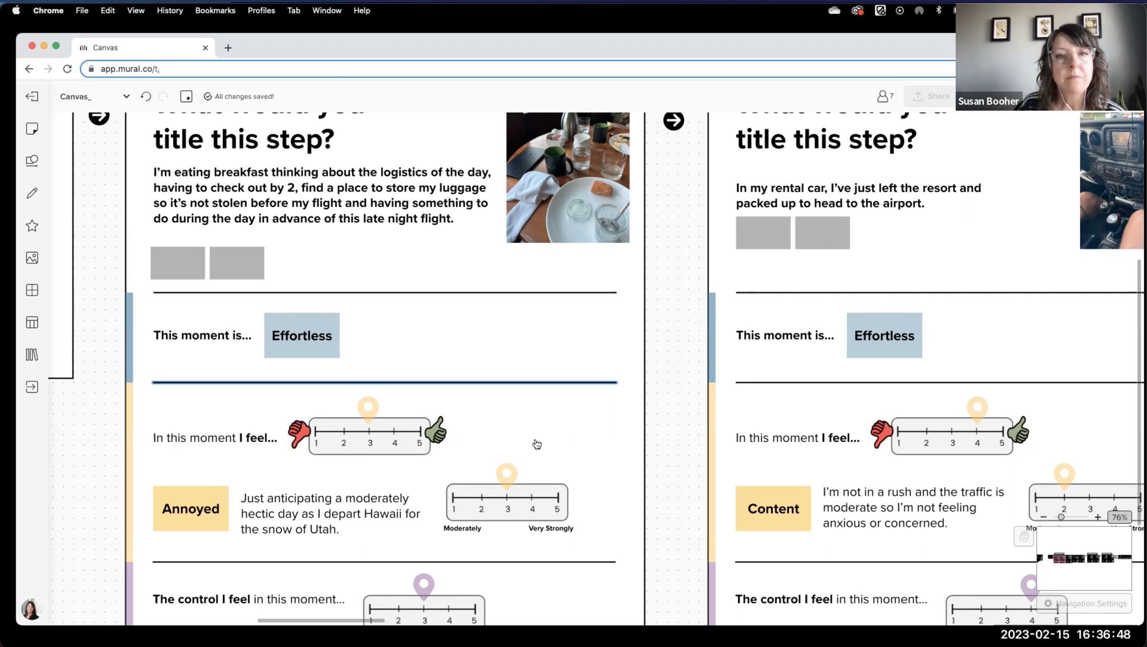Click the minimap overview panel
The image size is (1147, 647).
click(x=1084, y=558)
